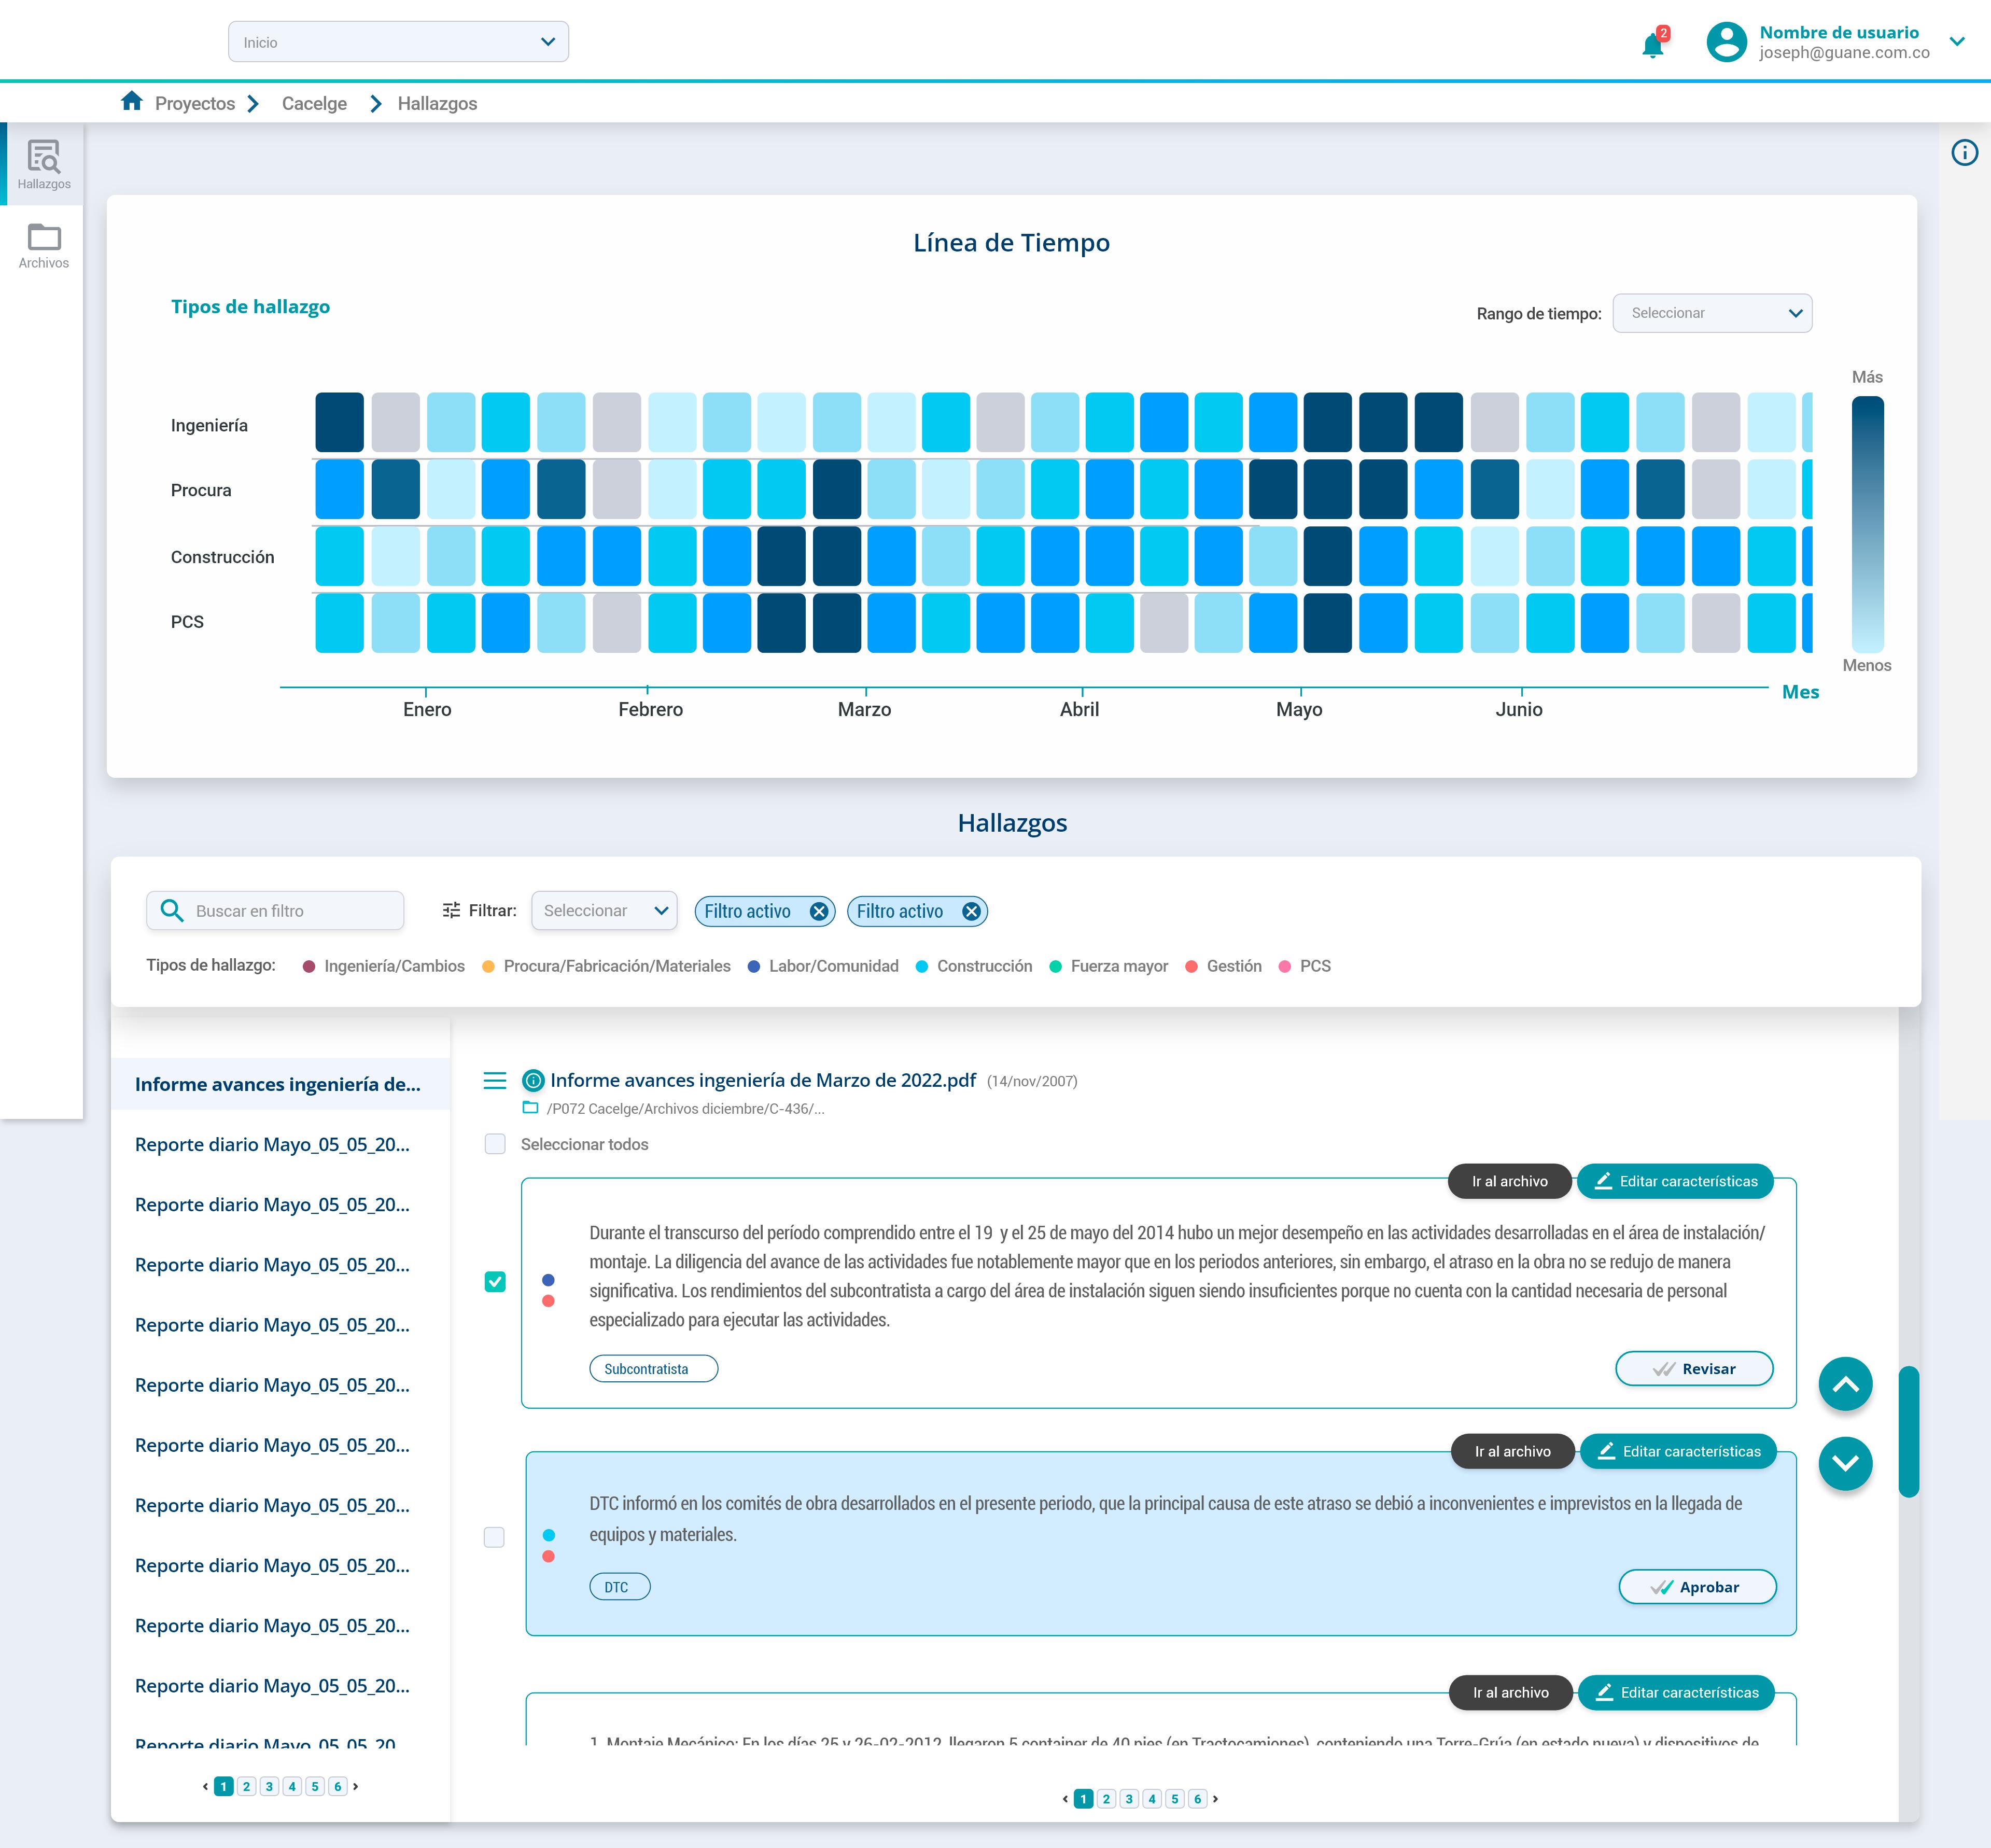
Task: Click the Revisar button
Action: tap(1694, 1369)
